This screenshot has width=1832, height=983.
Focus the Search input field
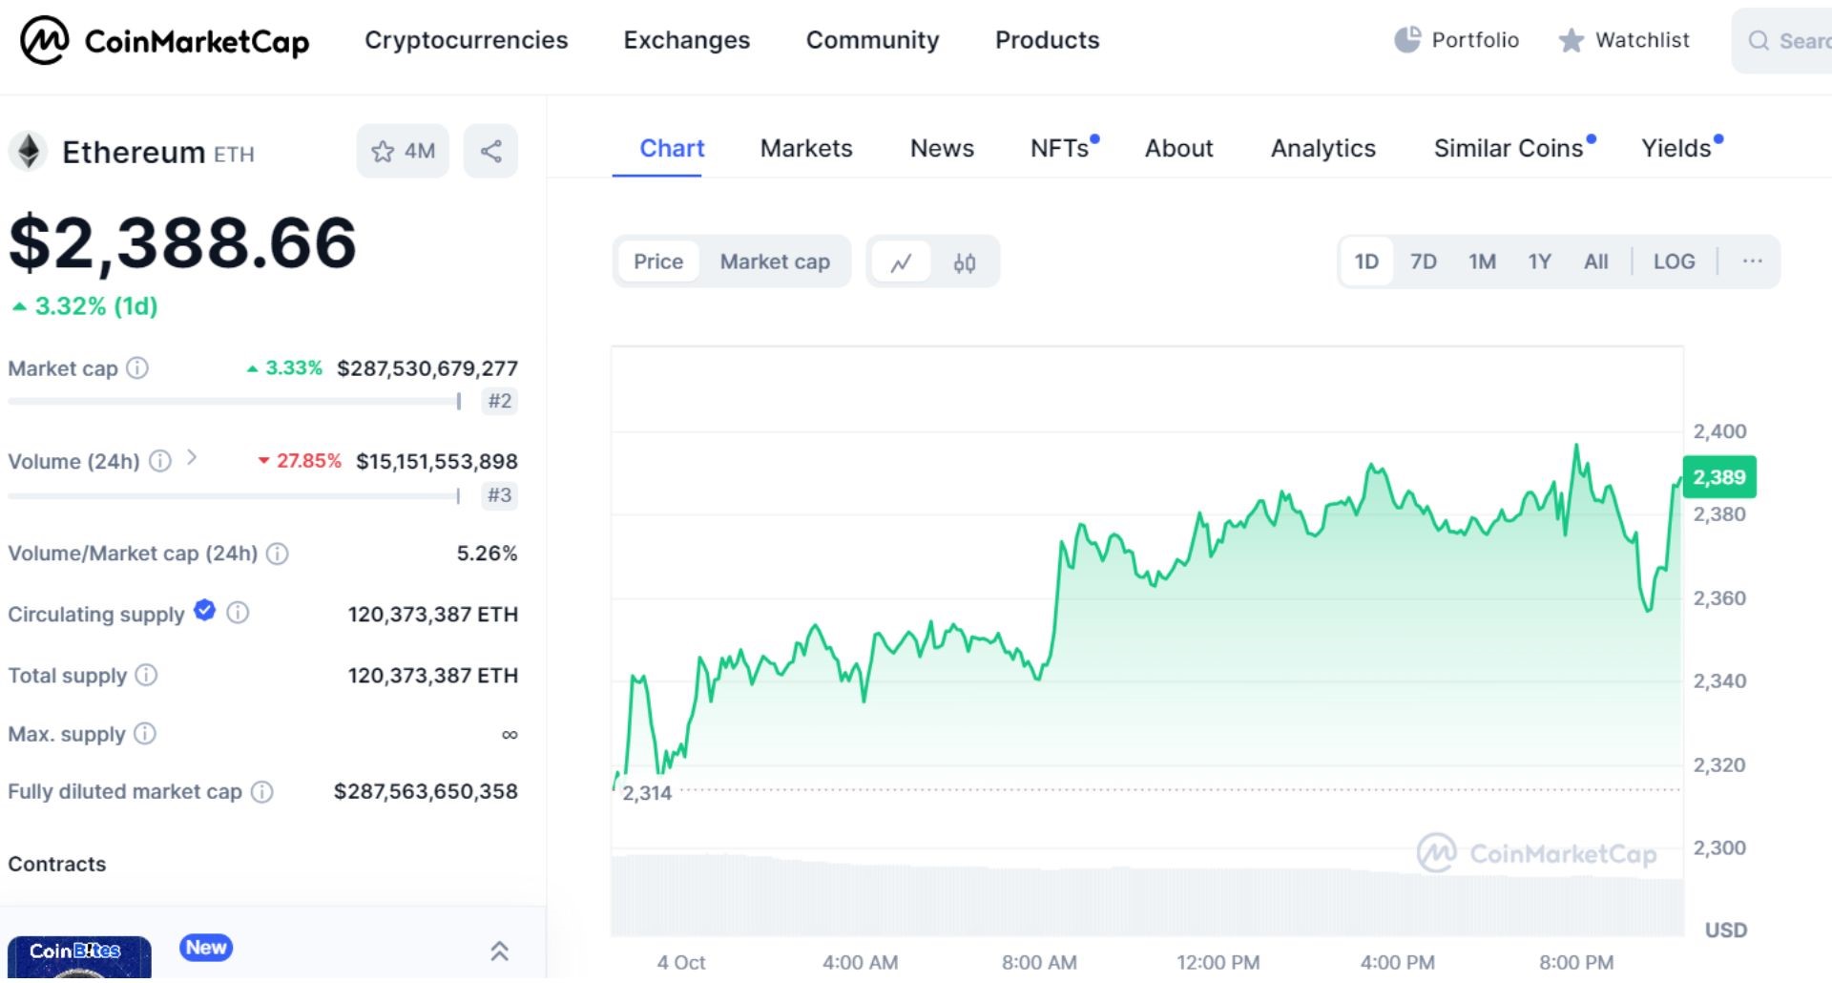click(x=1782, y=40)
